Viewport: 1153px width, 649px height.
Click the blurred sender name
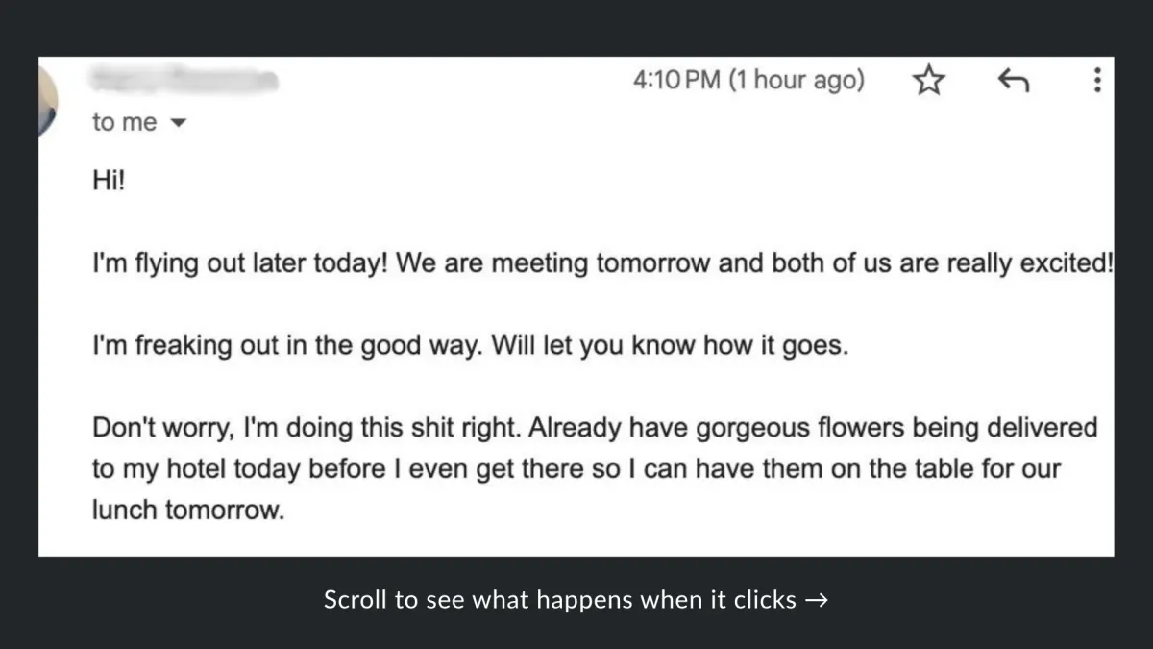pos(184,80)
